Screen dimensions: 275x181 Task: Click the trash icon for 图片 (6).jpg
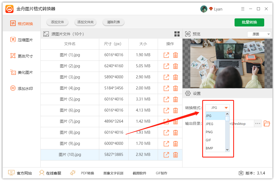pyautogui.click(x=175, y=110)
